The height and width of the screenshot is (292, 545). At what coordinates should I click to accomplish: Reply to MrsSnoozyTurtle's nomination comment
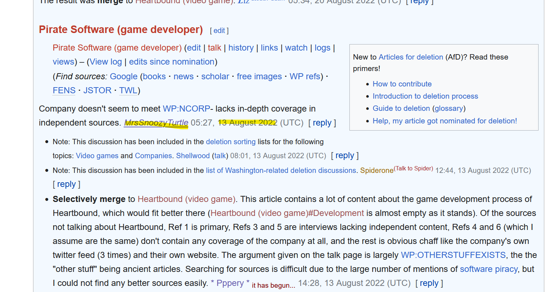tap(322, 123)
